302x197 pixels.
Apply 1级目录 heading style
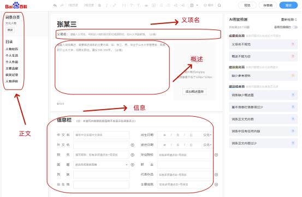(x=73, y=5)
